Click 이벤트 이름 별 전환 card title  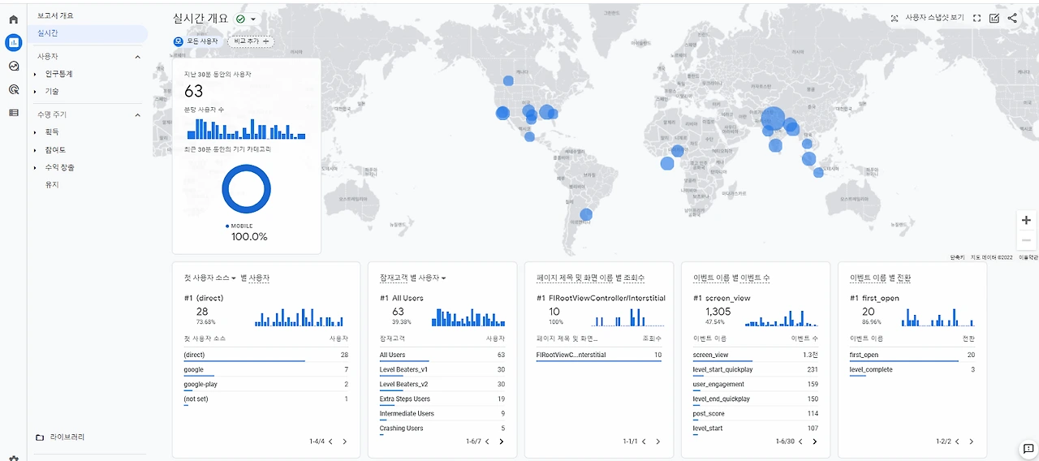tap(880, 278)
